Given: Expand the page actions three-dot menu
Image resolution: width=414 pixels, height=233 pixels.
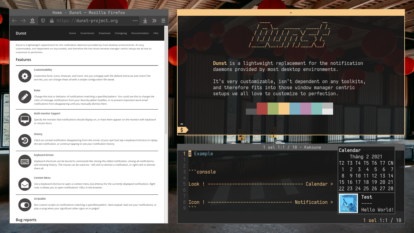Looking at the screenshot, I should click(135, 21).
